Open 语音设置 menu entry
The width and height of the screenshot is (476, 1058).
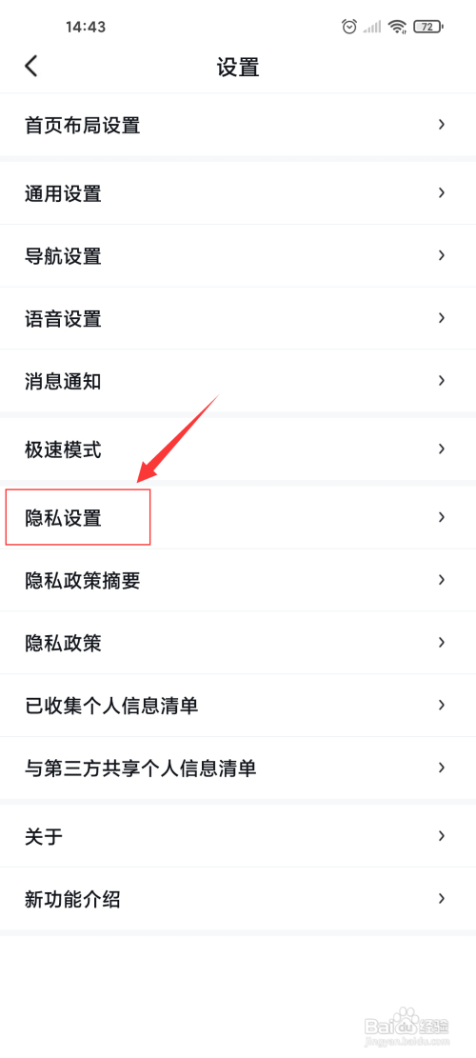[x=238, y=318]
